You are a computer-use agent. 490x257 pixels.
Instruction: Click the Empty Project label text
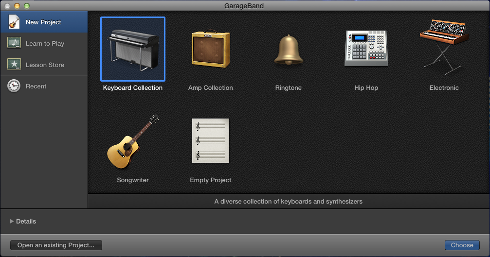click(211, 180)
